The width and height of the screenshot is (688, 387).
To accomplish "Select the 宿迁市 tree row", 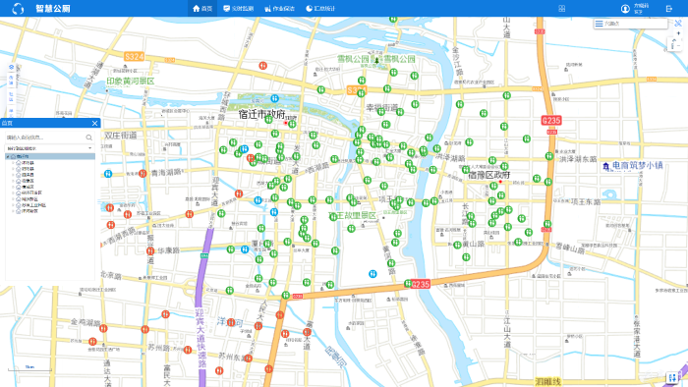I will tap(50, 156).
